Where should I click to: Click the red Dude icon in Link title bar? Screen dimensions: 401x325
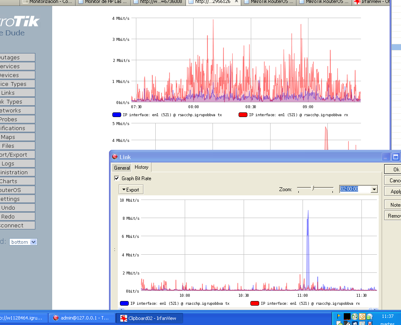point(115,157)
